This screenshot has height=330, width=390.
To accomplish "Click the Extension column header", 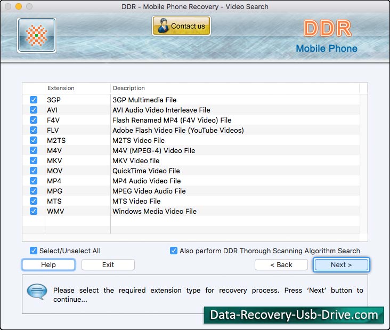I will (78, 88).
